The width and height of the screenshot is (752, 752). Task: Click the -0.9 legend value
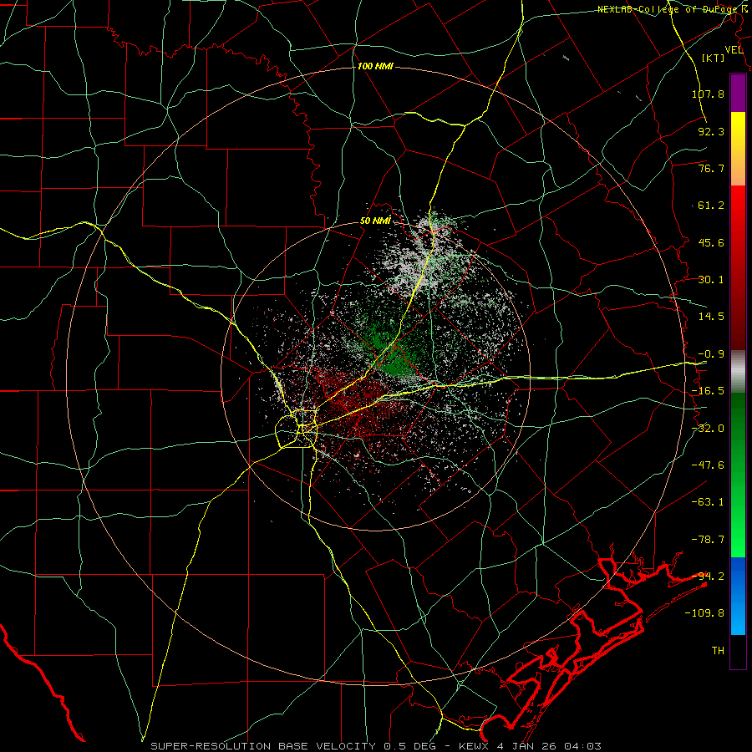click(x=711, y=354)
